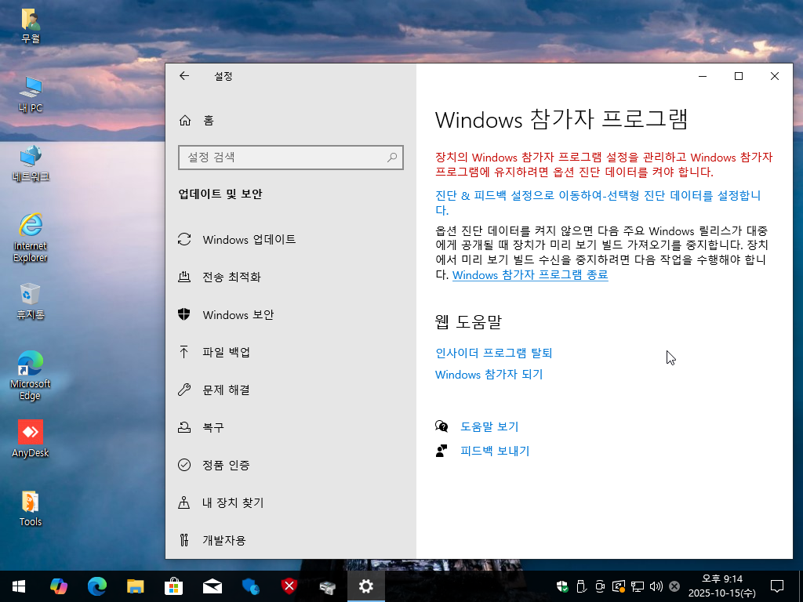Open the blue shield app on taskbar
Screen dimensions: 803x602
(250, 586)
